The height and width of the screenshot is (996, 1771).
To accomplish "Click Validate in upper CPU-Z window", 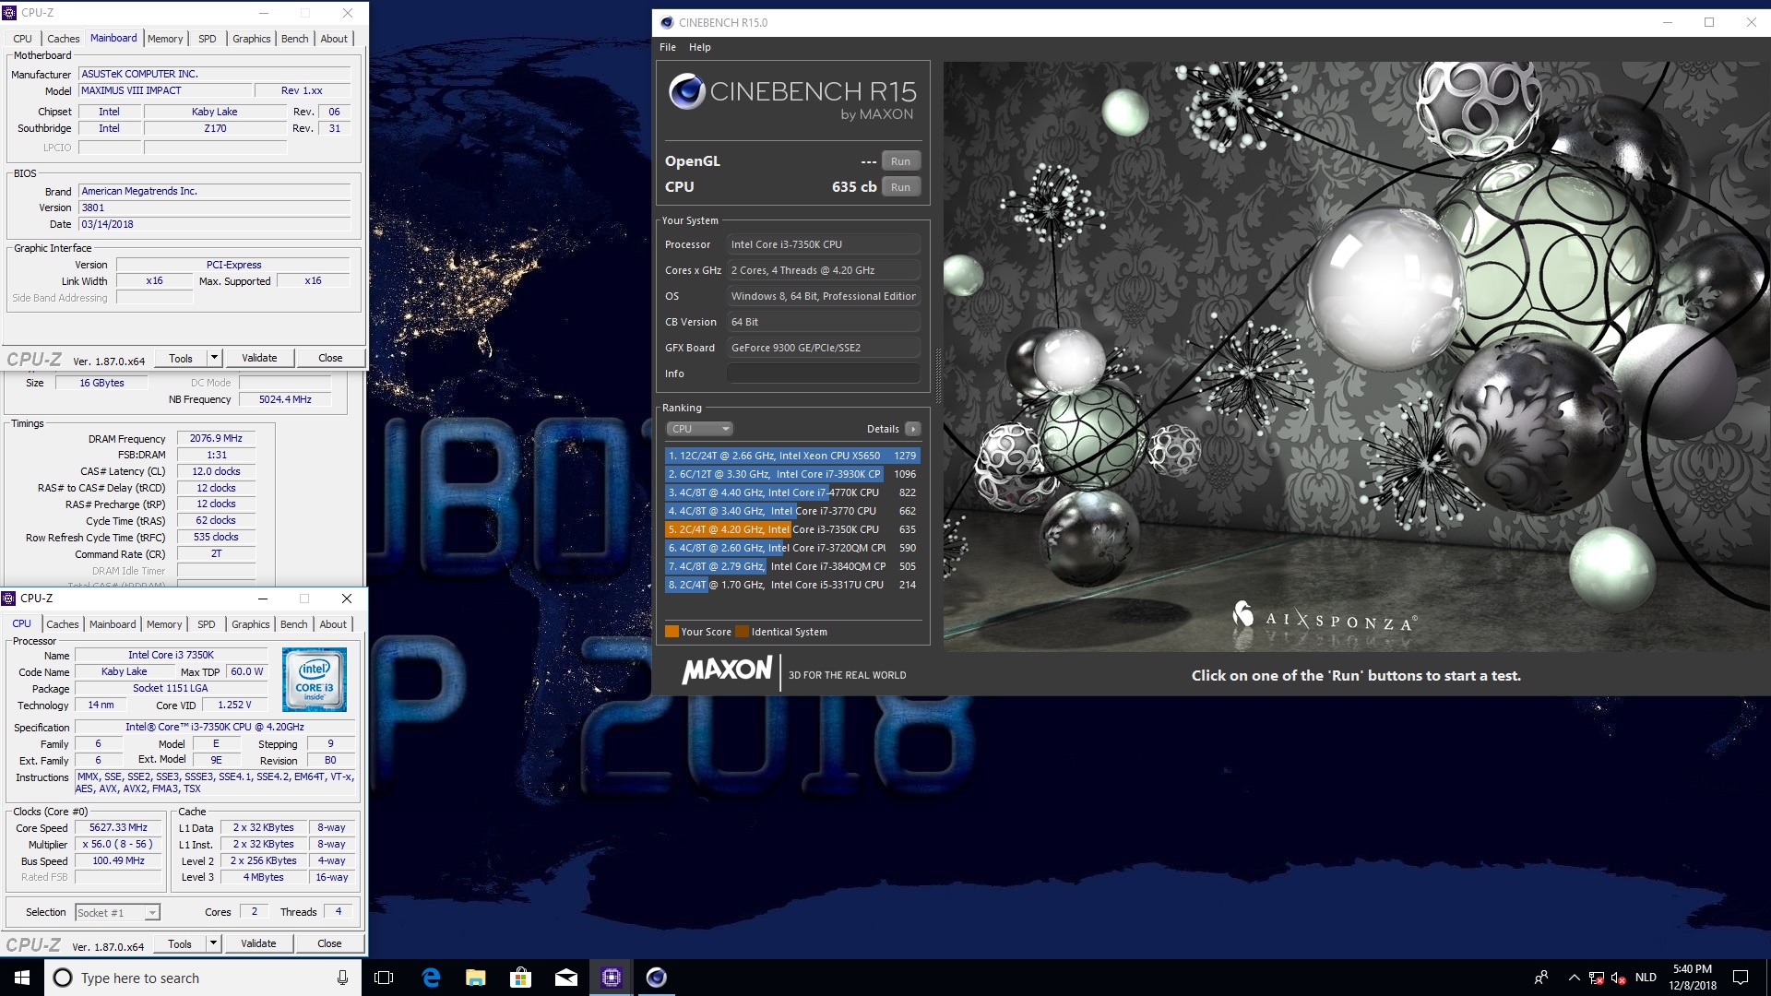I will (x=259, y=358).
